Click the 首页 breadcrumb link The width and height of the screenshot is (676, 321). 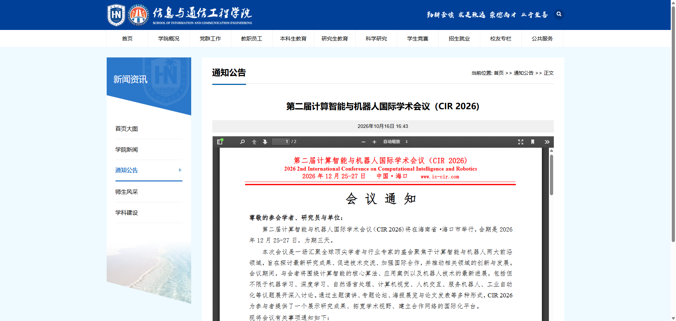click(x=499, y=73)
